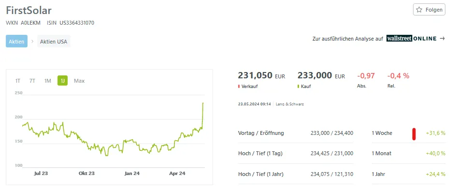Show the Max chart history
457x190 pixels.
click(x=79, y=81)
